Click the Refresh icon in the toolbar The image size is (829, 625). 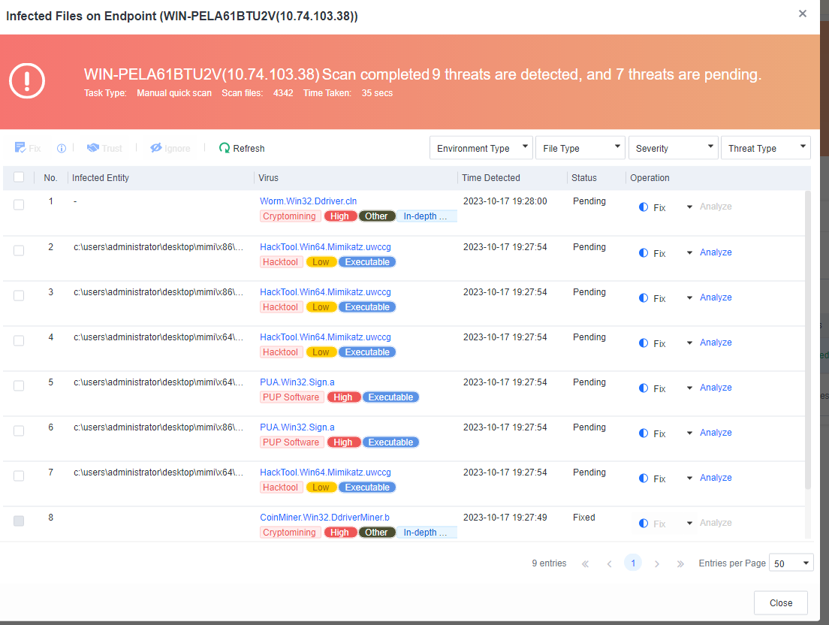(224, 149)
